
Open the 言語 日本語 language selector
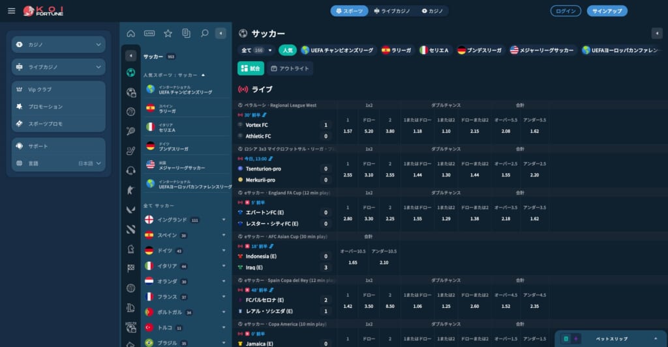[59, 163]
